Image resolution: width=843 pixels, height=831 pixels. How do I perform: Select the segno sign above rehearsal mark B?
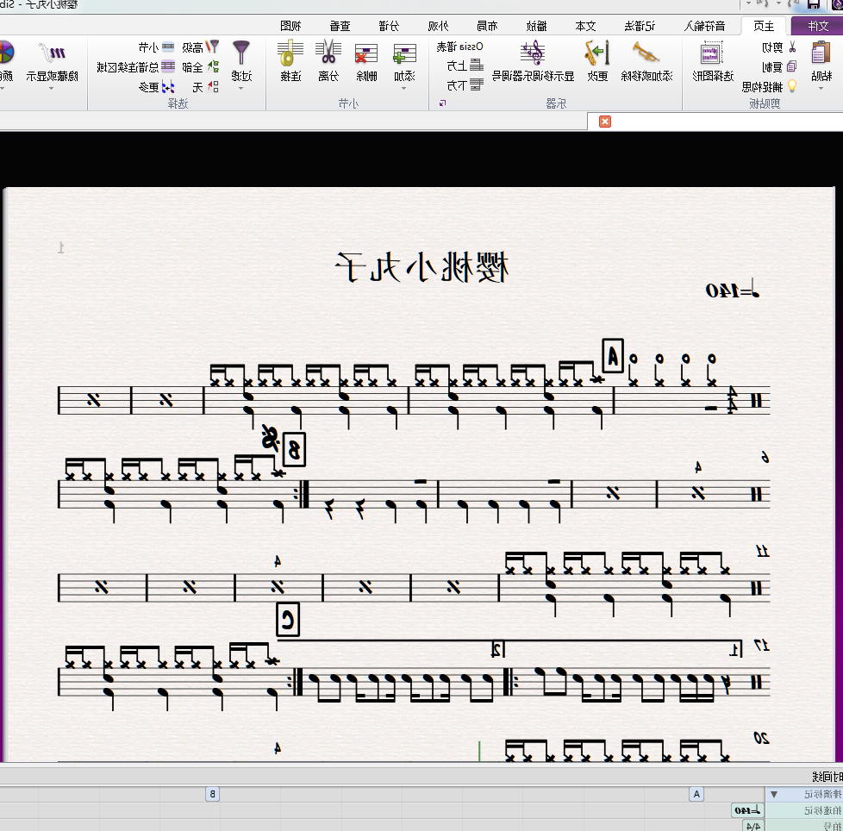tap(271, 438)
